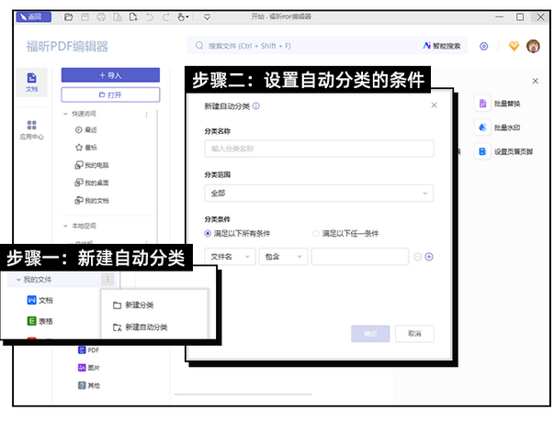Click the three-dot menu beside 我的文件
Image resolution: width=554 pixels, height=421 pixels.
click(x=107, y=279)
